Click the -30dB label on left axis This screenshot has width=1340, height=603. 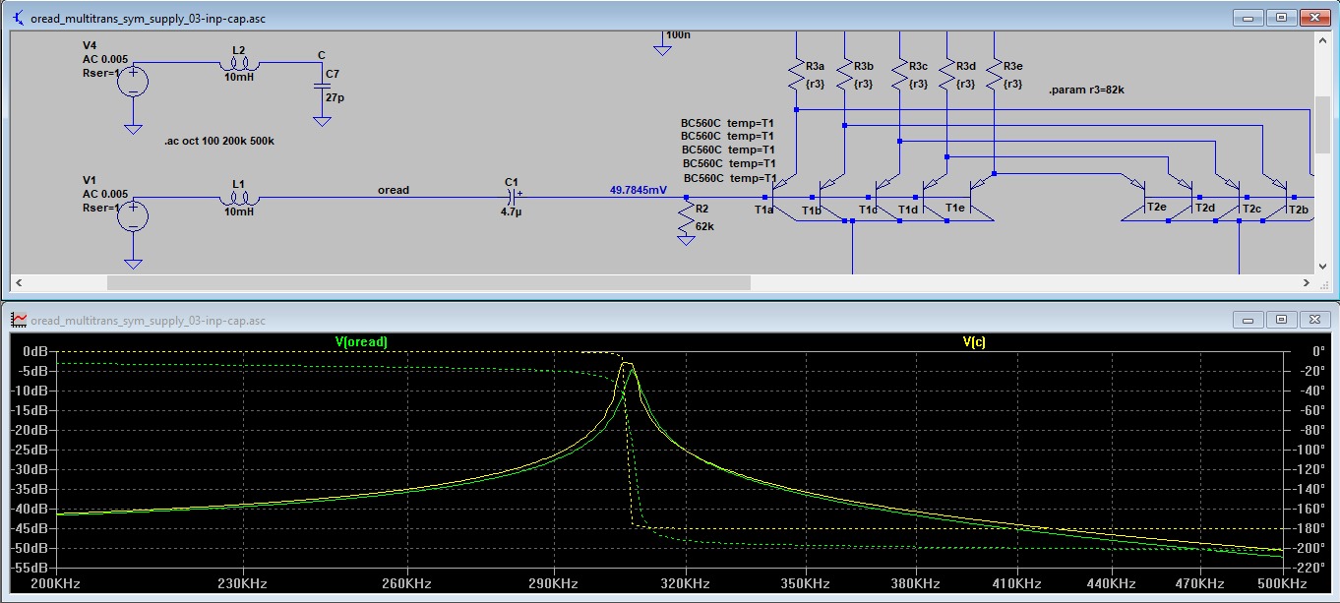point(31,469)
